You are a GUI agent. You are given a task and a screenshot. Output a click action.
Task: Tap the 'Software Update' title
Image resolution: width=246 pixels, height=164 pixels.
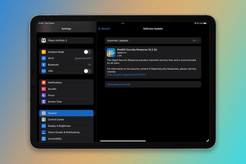click(x=153, y=29)
